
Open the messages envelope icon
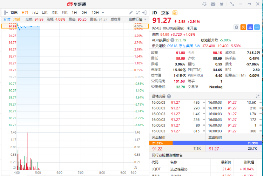tap(214, 4)
